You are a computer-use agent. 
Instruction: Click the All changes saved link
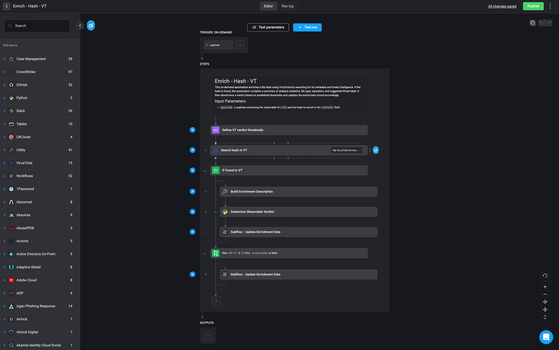click(502, 6)
